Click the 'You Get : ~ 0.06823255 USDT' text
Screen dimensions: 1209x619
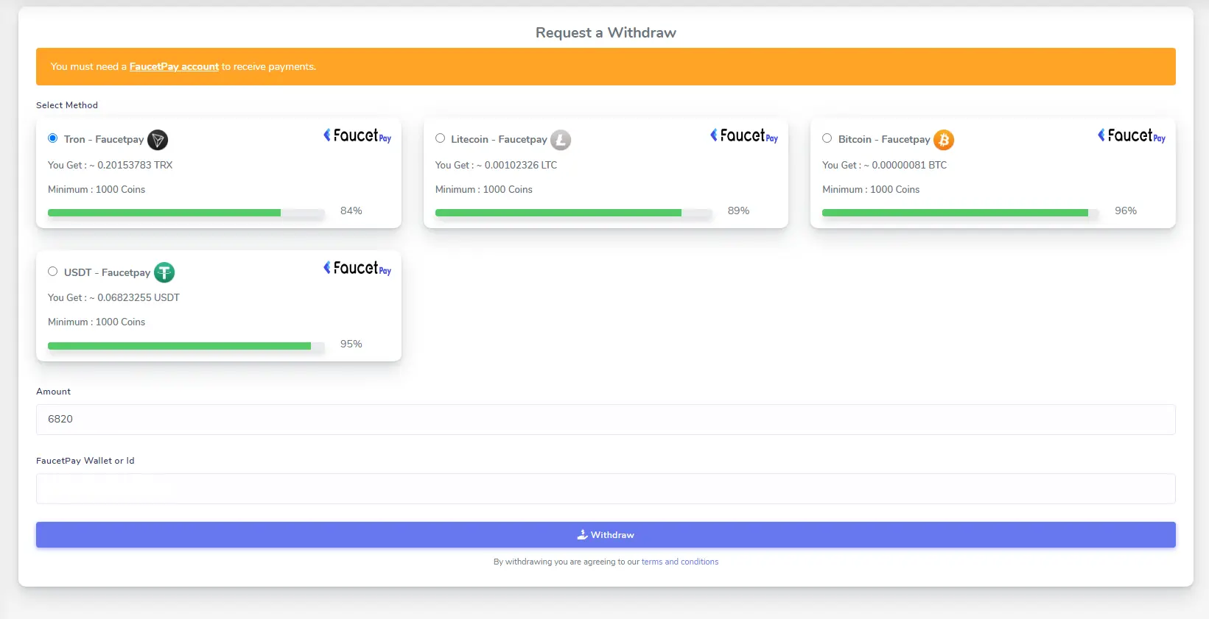coord(114,298)
